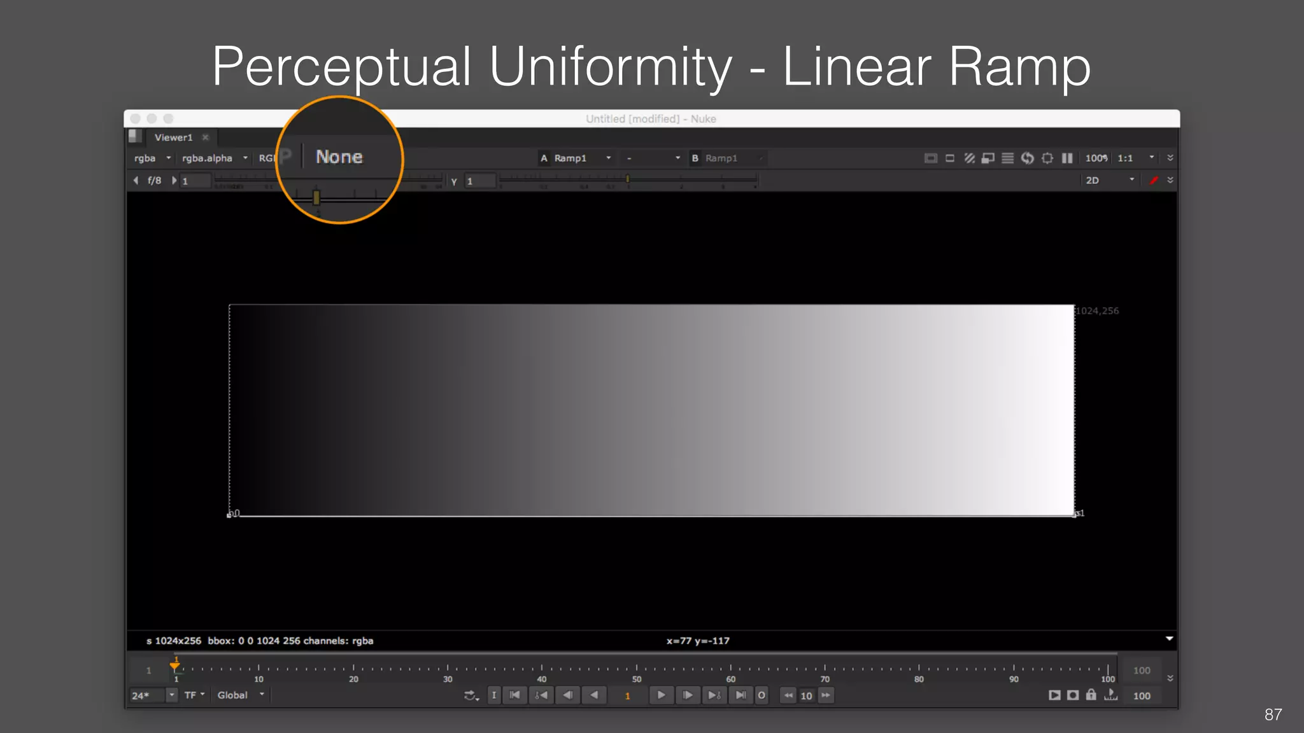Image resolution: width=1304 pixels, height=733 pixels.
Task: Click the bottom-right frame count field 100
Action: (1142, 696)
